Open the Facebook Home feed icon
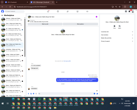The height and width of the screenshot is (110, 137). 48,11
